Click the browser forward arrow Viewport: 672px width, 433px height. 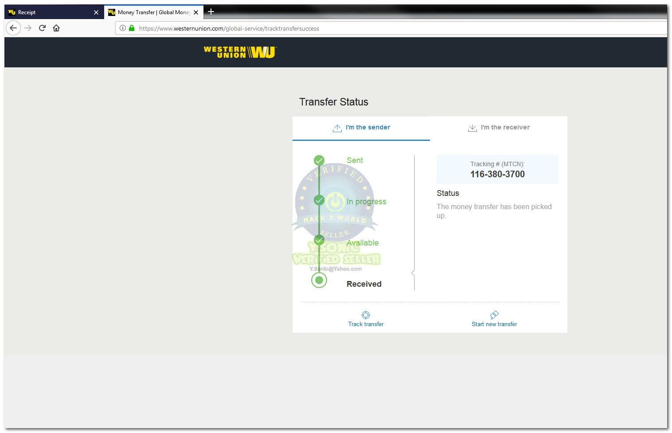click(28, 28)
